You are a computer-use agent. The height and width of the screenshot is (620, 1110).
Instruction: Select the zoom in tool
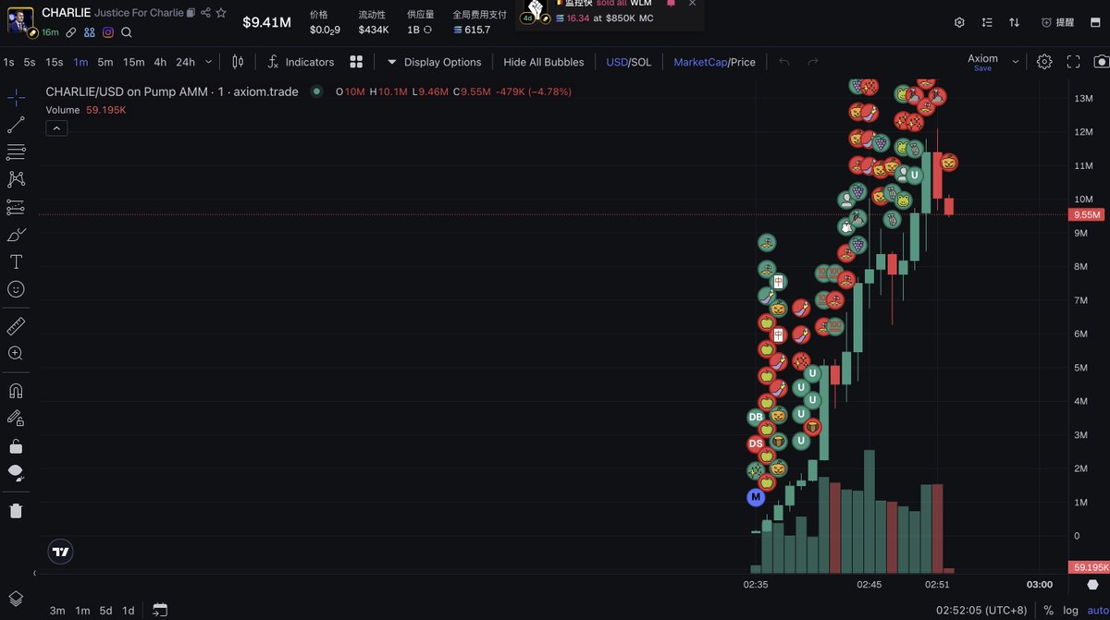coord(16,353)
